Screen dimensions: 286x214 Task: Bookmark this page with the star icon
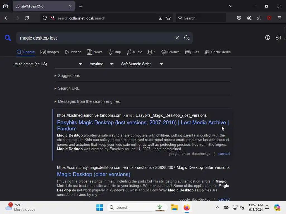coord(168,18)
